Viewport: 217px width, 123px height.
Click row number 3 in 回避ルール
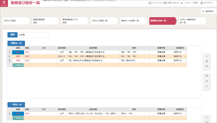[9, 60]
